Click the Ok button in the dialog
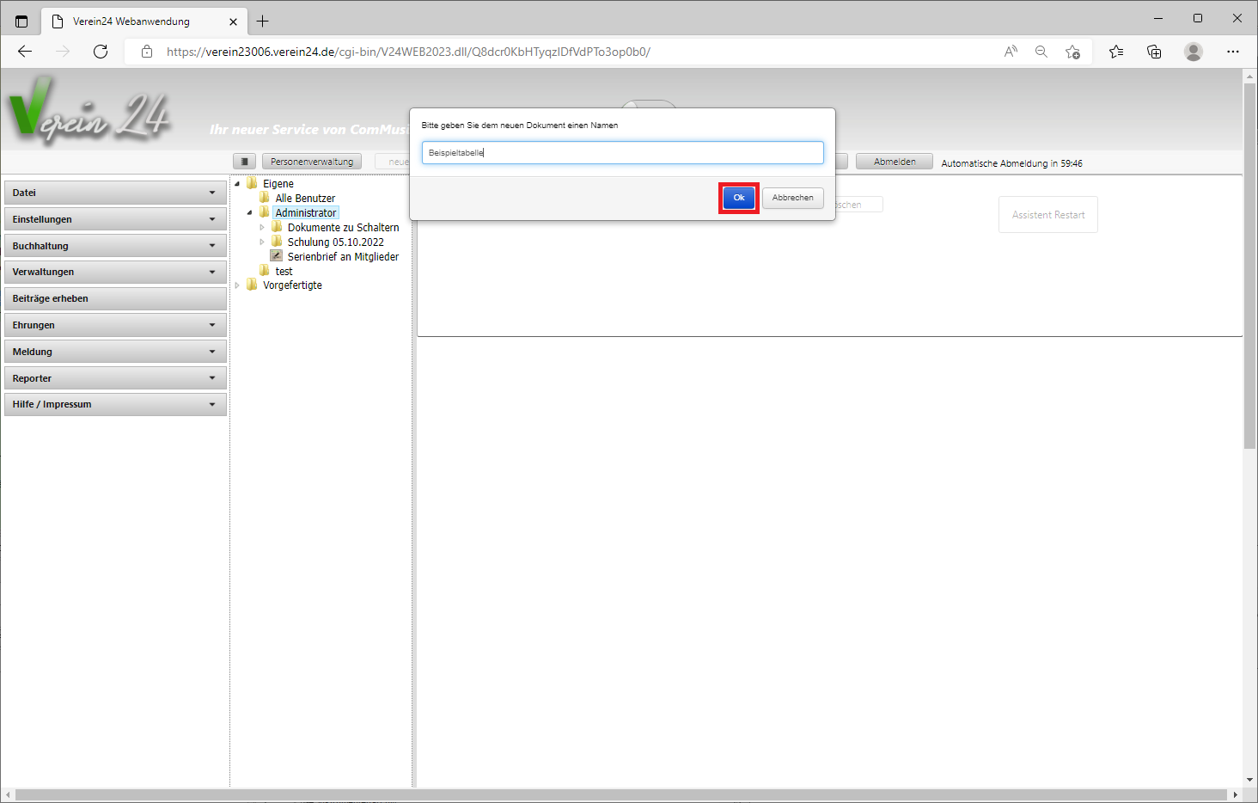1258x803 pixels. coord(738,198)
